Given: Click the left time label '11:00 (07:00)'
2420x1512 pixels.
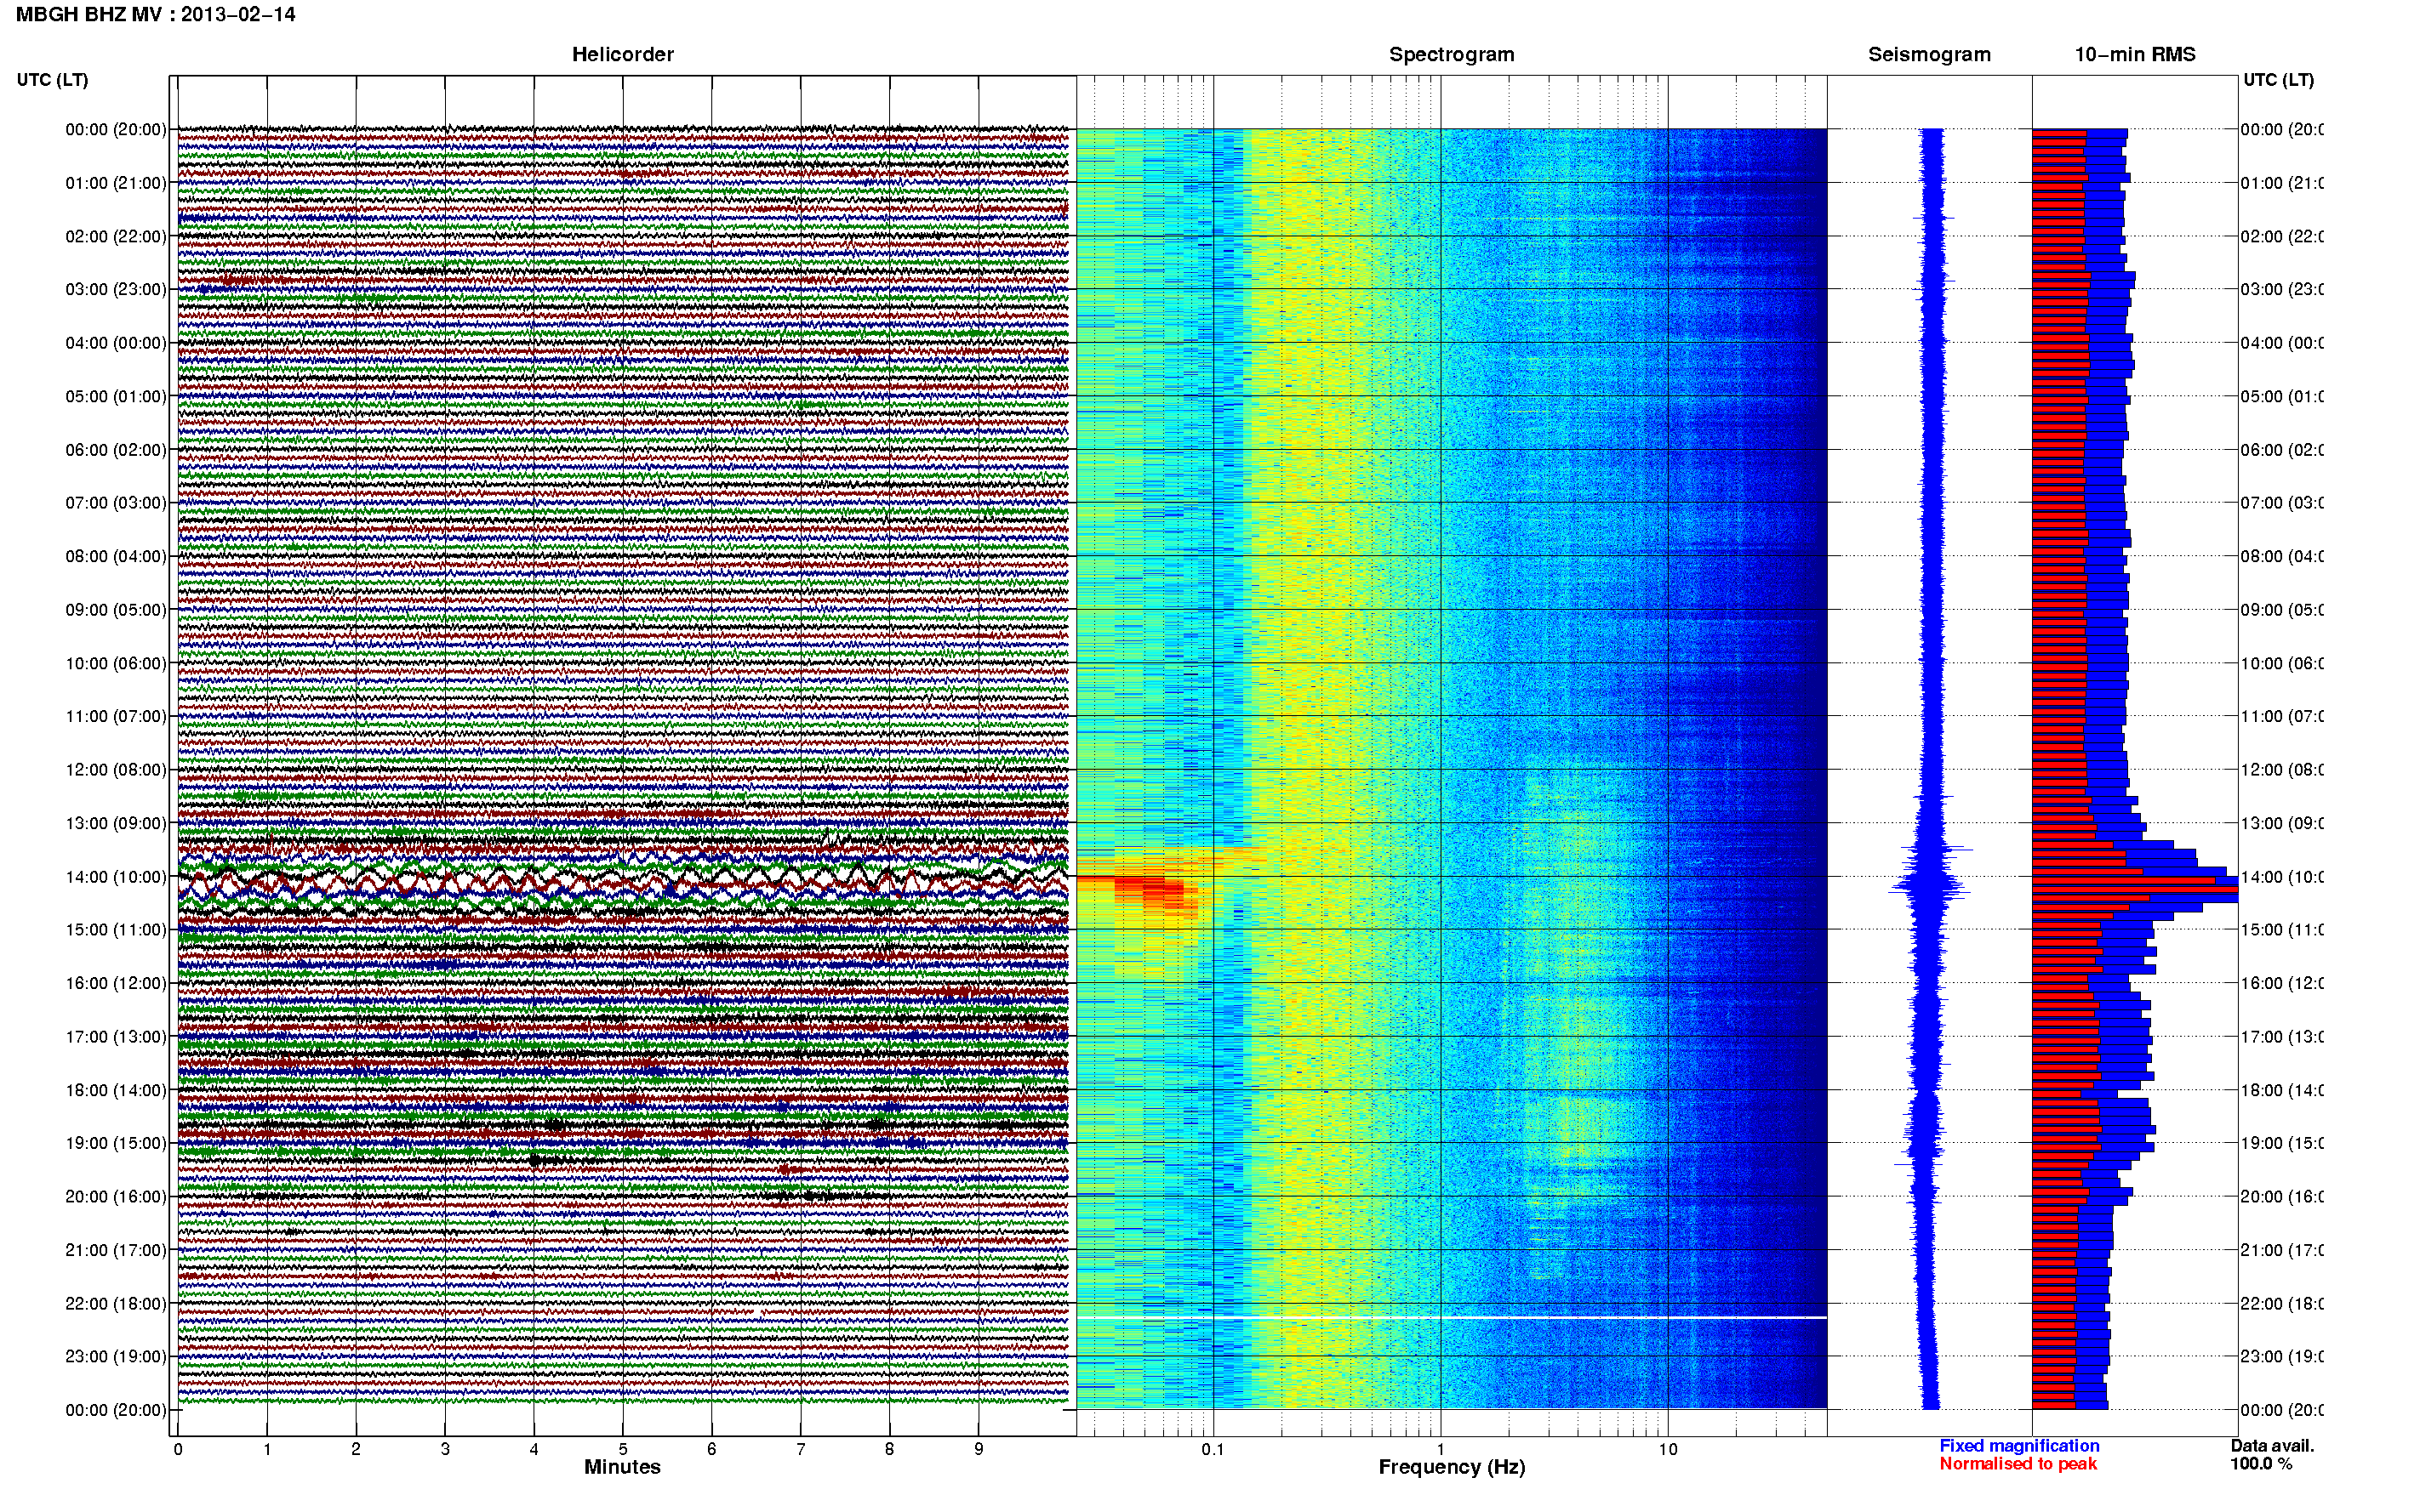Looking at the screenshot, I should tap(116, 716).
